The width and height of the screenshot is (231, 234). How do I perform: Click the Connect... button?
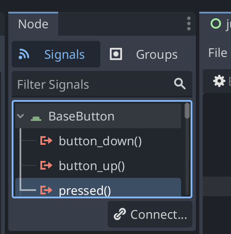click(x=150, y=214)
